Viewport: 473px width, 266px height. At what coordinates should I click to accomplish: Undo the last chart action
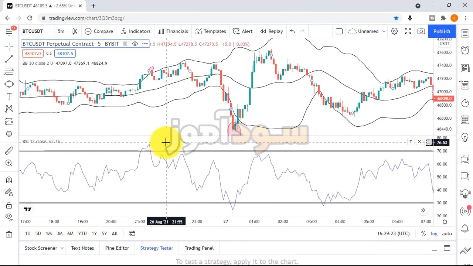click(292, 31)
